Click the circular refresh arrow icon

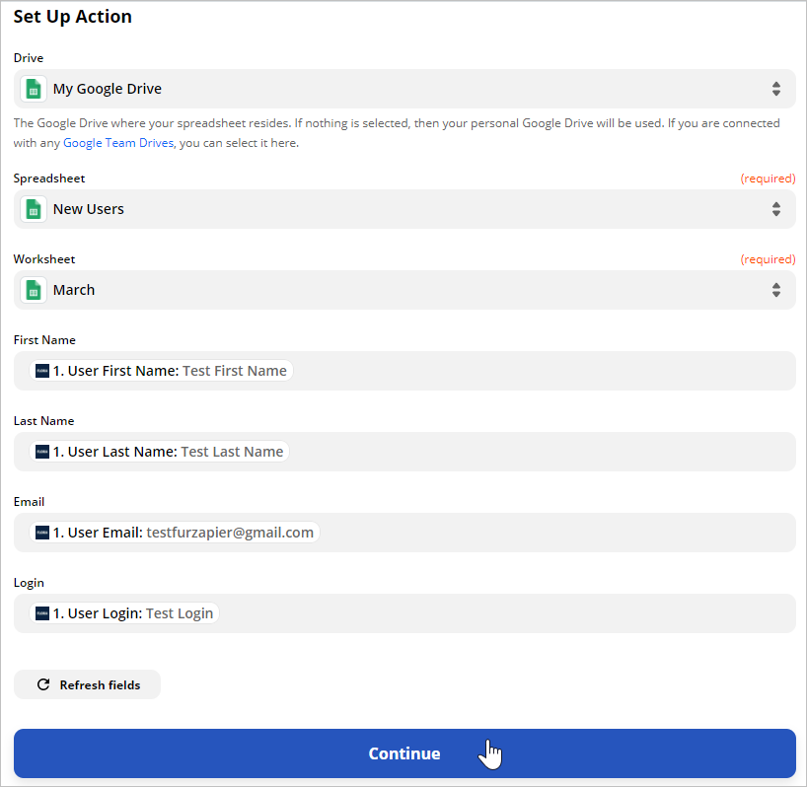click(43, 684)
